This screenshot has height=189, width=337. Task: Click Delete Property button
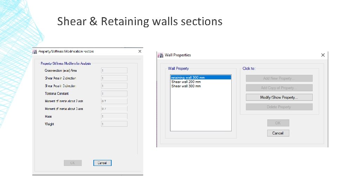[279, 107]
